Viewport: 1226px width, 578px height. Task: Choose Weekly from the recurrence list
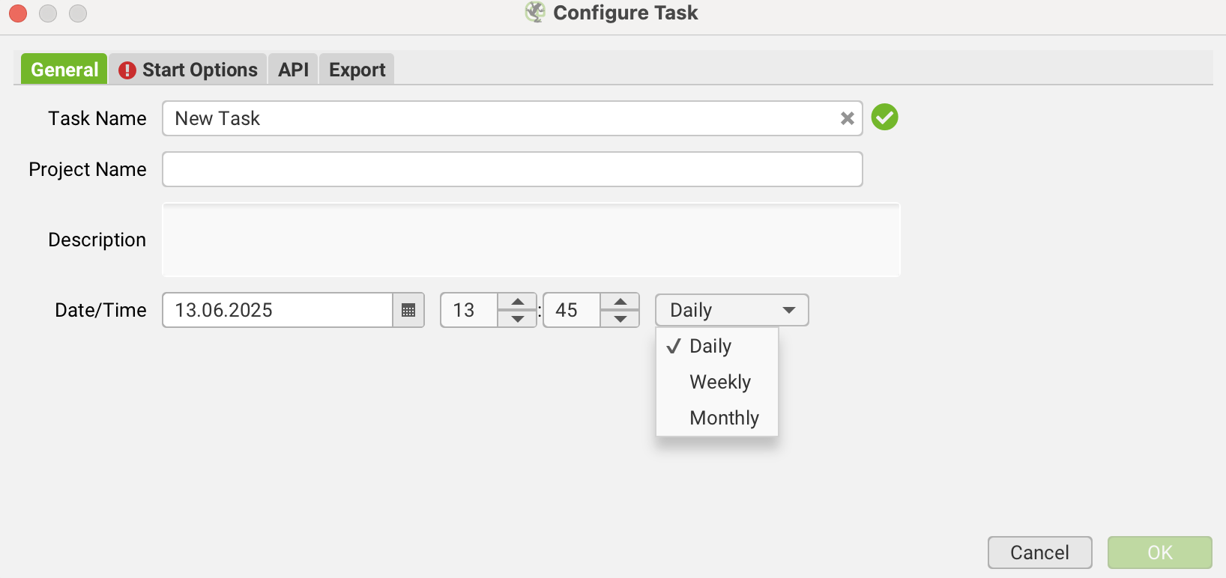(719, 382)
